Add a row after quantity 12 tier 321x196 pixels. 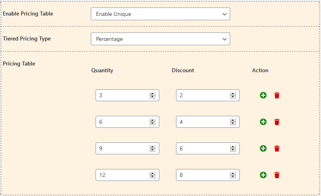(x=263, y=175)
